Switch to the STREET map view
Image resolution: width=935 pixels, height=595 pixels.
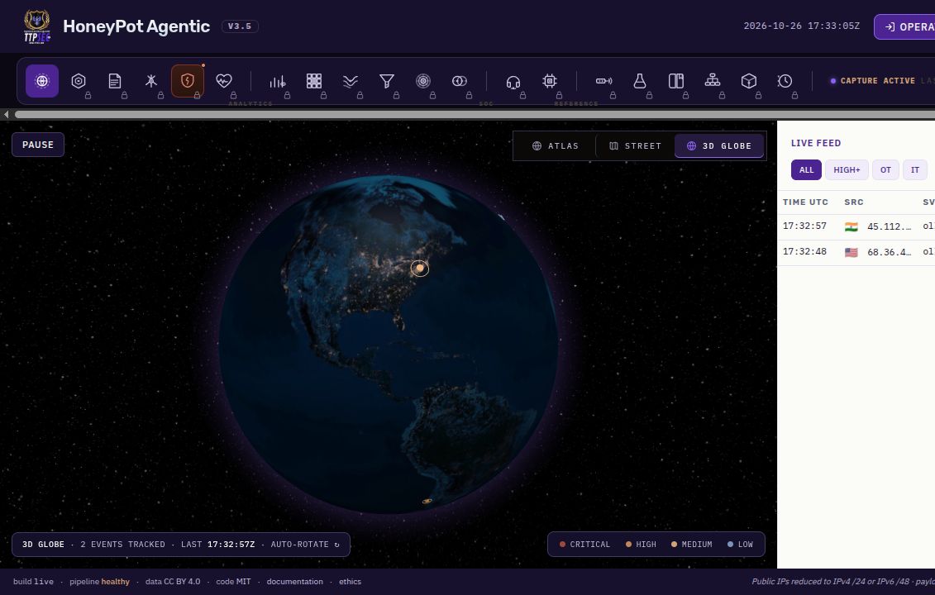(x=635, y=146)
